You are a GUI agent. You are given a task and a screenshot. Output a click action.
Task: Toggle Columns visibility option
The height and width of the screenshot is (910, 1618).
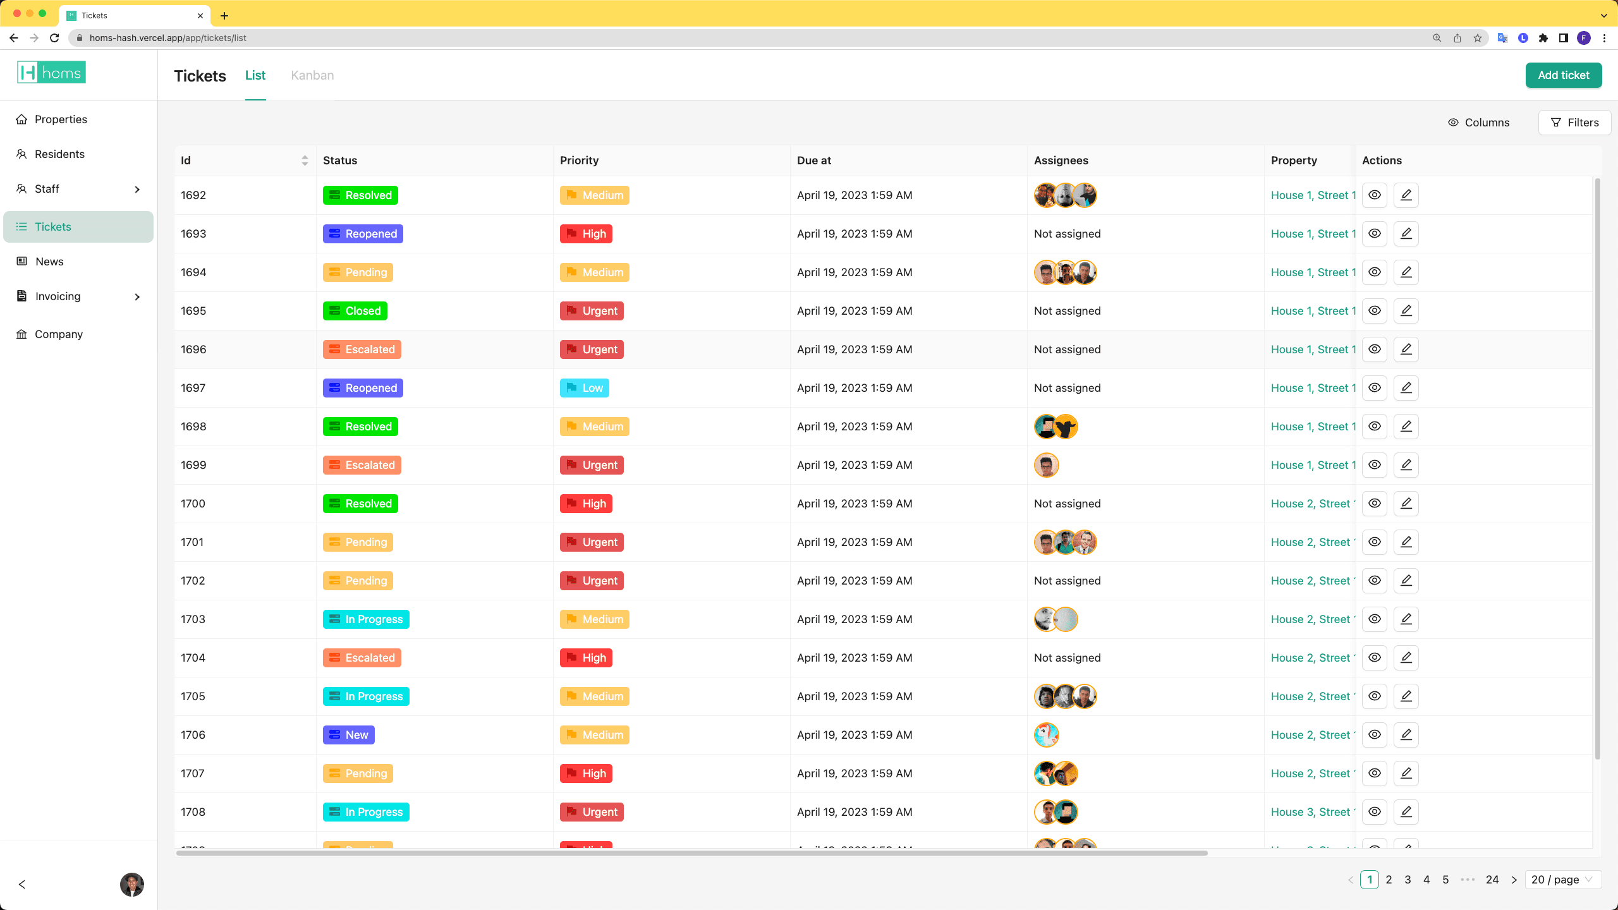(x=1478, y=123)
